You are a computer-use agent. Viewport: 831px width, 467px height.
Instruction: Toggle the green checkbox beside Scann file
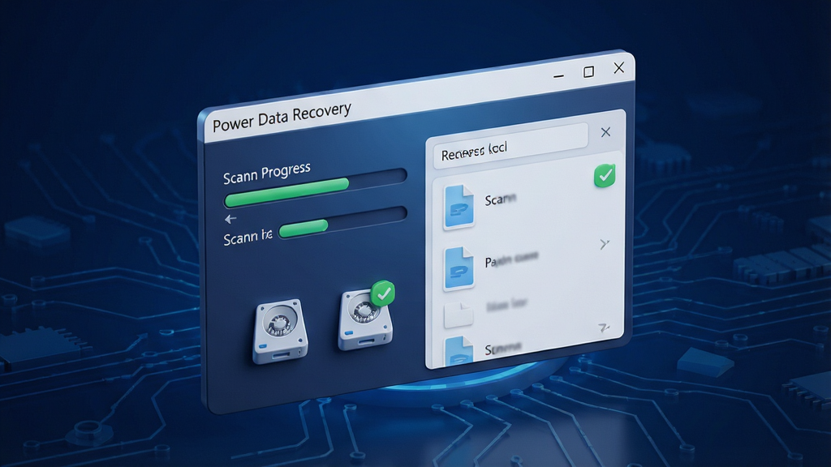pyautogui.click(x=605, y=175)
